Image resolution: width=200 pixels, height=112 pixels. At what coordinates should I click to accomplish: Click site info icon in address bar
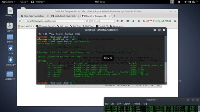pyautogui.click(x=24, y=21)
